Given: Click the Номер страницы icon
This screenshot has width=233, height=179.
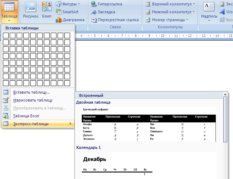Looking at the screenshot, I should [148, 20].
